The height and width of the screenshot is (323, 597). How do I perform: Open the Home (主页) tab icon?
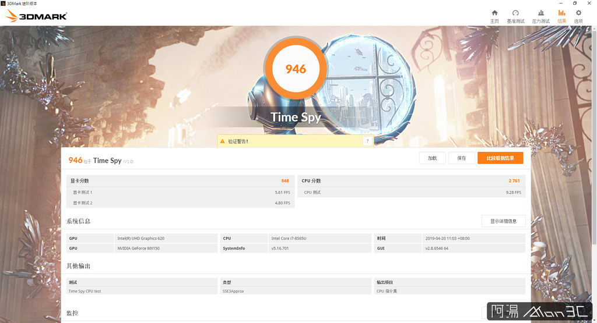pos(494,13)
